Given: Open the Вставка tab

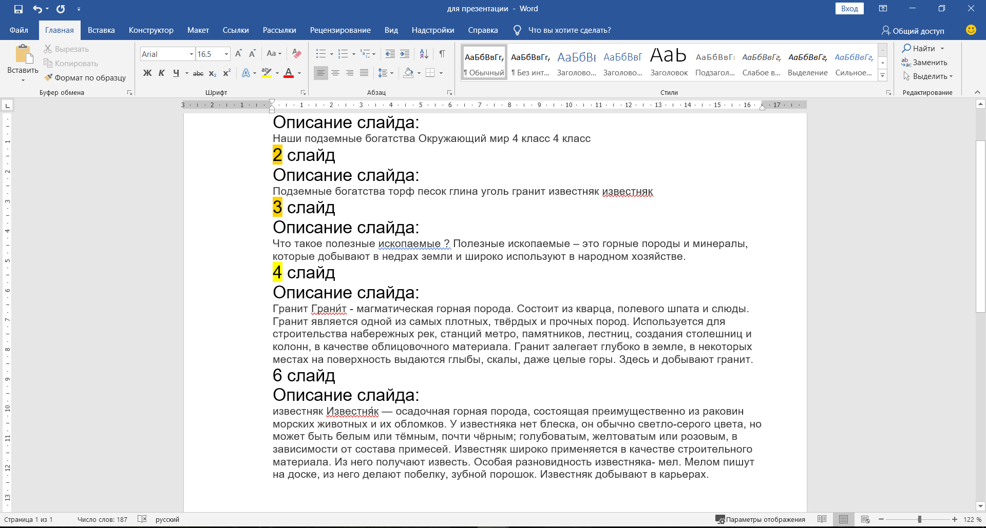Looking at the screenshot, I should [101, 30].
